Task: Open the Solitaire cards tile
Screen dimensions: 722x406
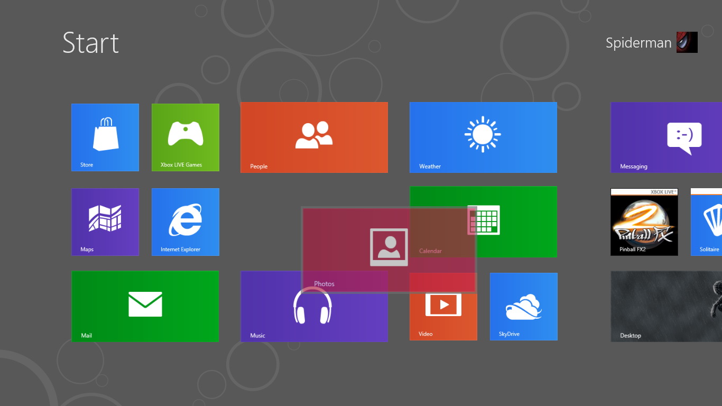Action: click(707, 222)
